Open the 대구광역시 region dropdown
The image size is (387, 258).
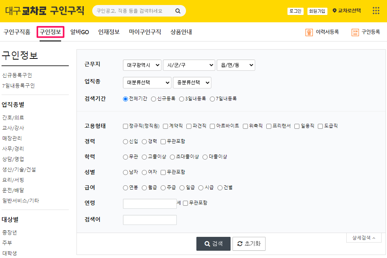pos(141,65)
